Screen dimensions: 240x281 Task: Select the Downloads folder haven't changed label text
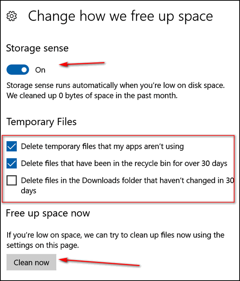click(127, 186)
